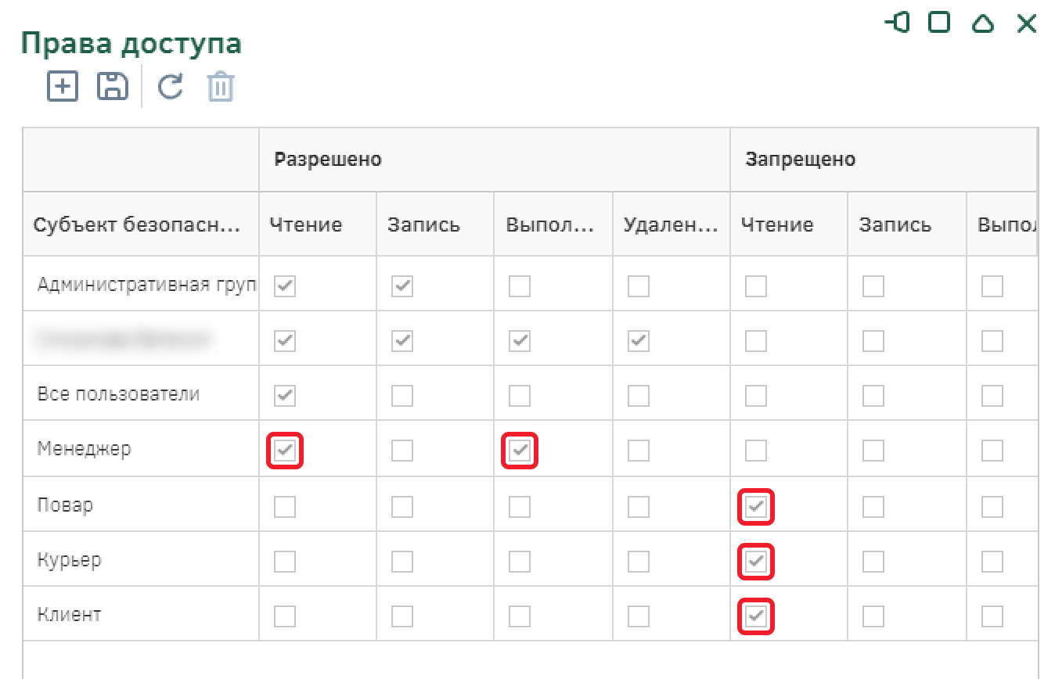This screenshot has width=1055, height=679.
Task: Uncheck allowed read for Менеджер
Action: coord(285,451)
